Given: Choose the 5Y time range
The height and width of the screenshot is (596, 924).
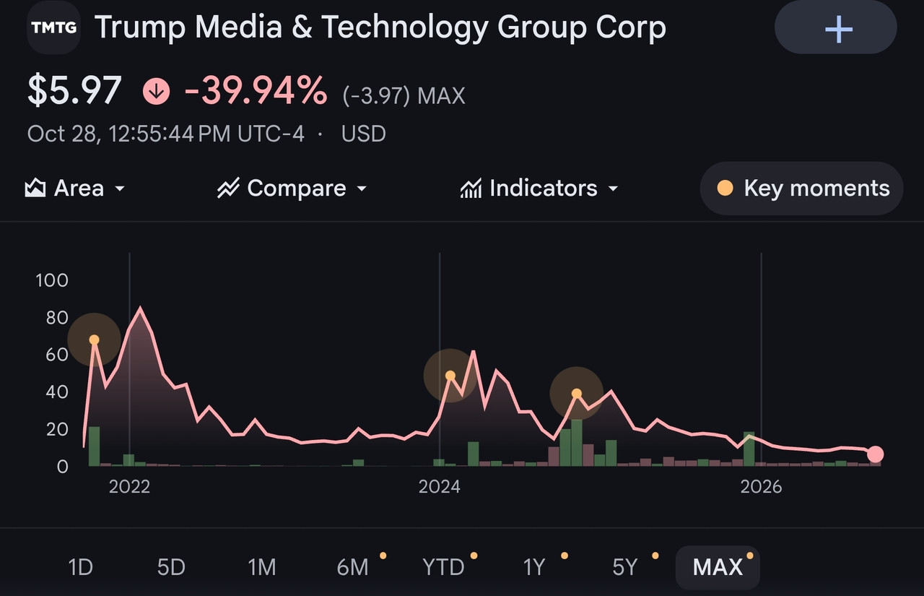Looking at the screenshot, I should [x=625, y=567].
